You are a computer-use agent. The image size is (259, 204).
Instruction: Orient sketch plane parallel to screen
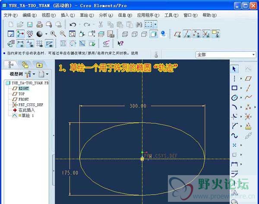(x=11, y=43)
